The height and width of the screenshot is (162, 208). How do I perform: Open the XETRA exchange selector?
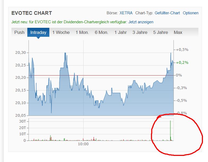pyautogui.click(x=126, y=13)
